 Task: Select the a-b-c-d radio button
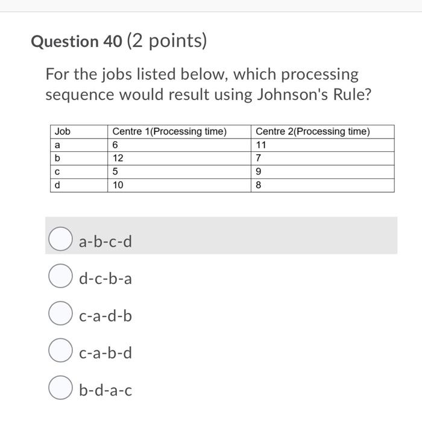tap(60, 239)
